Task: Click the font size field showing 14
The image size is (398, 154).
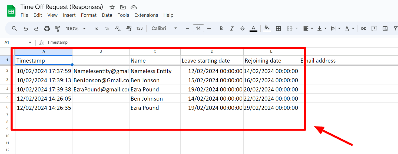Action: (198, 28)
